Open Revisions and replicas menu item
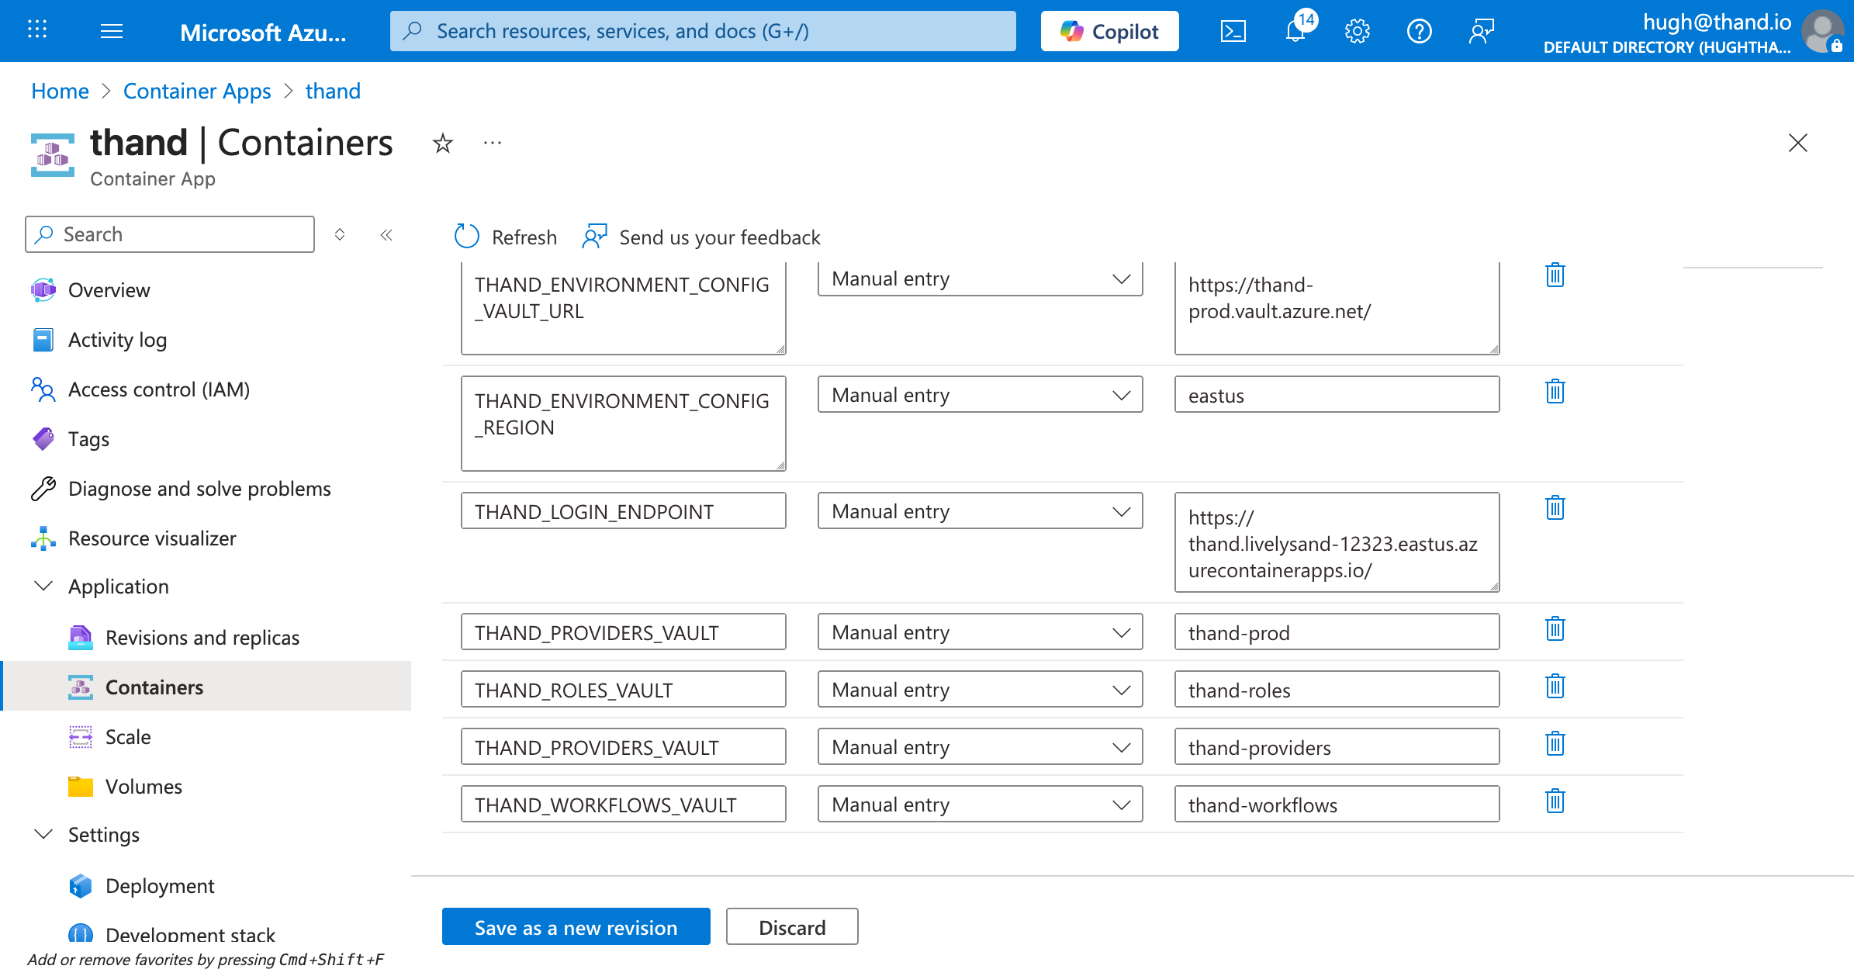Screen dimensions: 1854x976 (202, 637)
